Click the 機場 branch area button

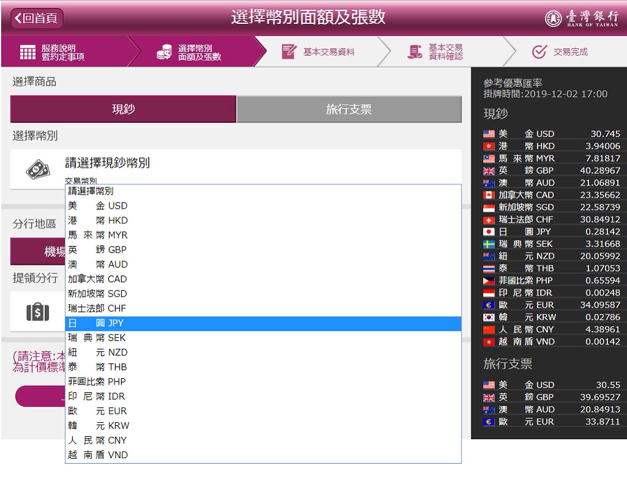[38, 251]
